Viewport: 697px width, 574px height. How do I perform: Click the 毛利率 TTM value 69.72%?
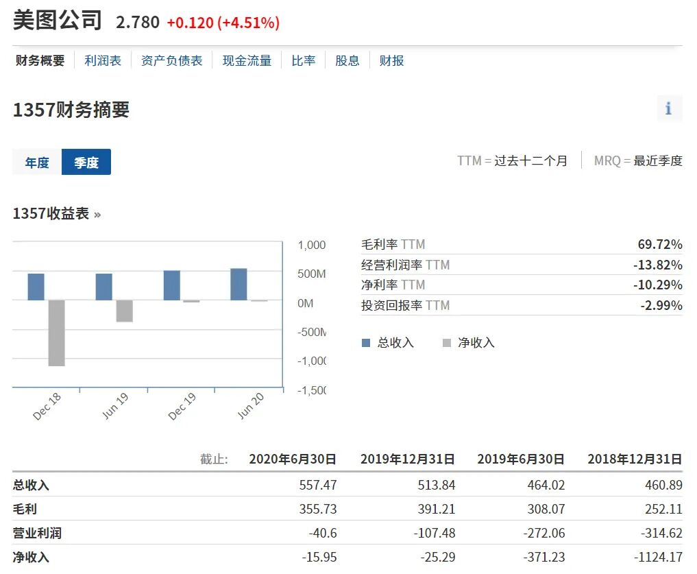[660, 244]
